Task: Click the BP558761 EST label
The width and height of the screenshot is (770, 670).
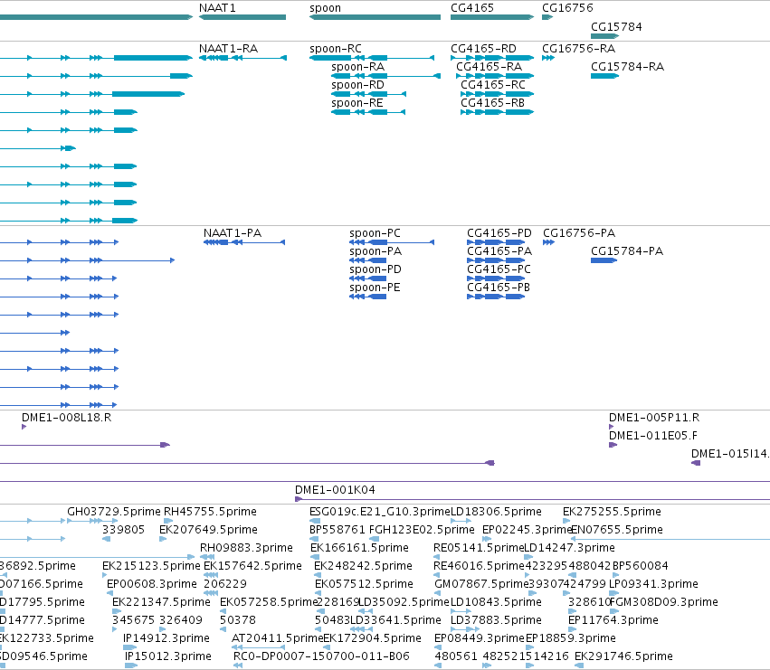Action: tap(337, 530)
